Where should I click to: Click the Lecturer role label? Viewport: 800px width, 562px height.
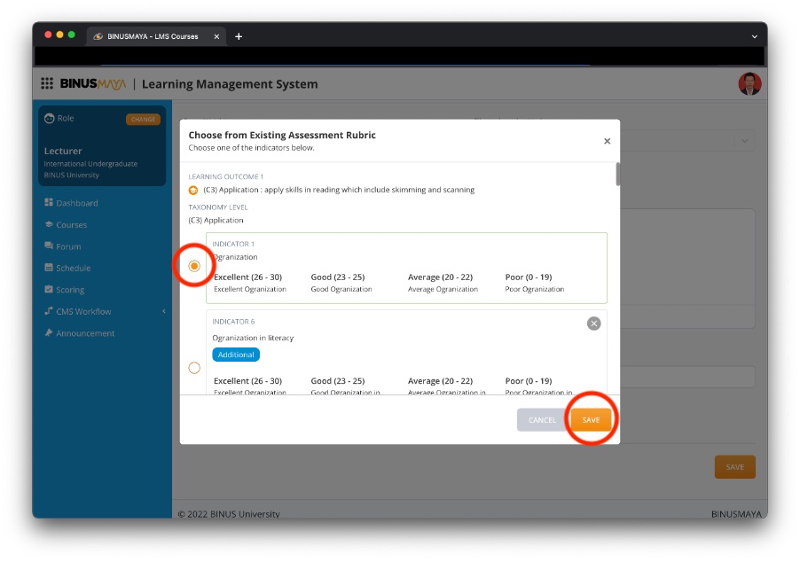[63, 151]
